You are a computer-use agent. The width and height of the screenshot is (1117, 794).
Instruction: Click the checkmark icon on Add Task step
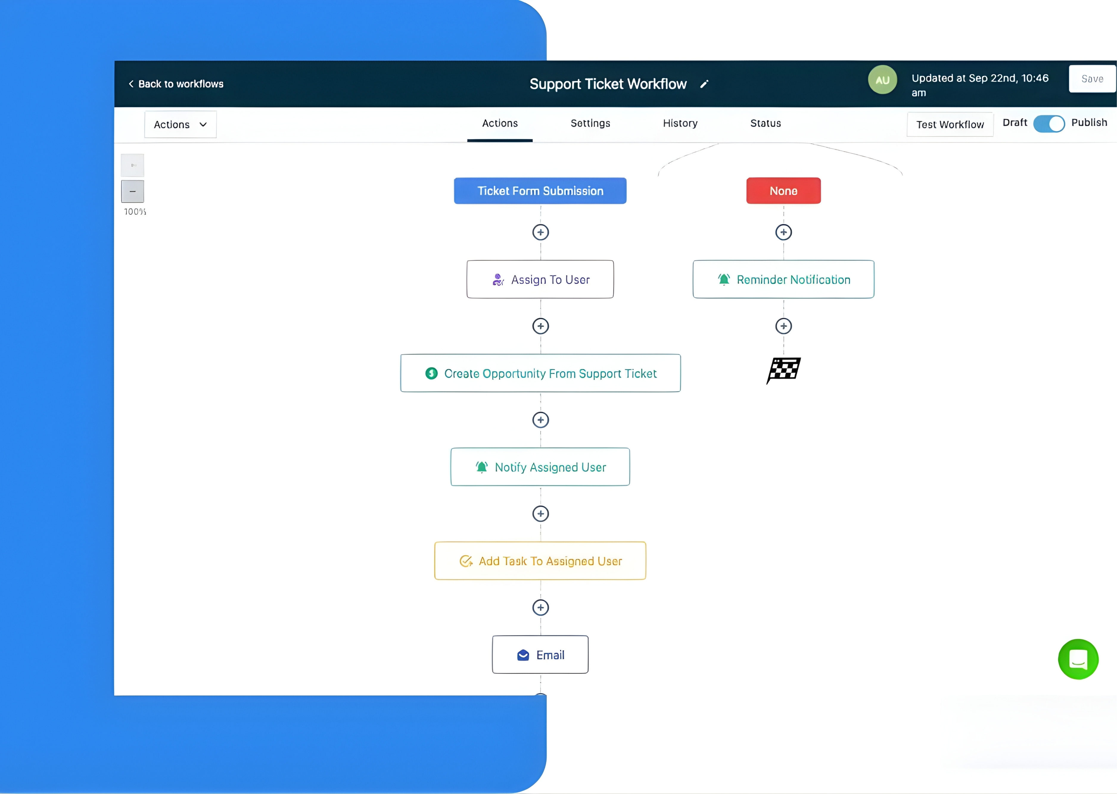coord(466,561)
